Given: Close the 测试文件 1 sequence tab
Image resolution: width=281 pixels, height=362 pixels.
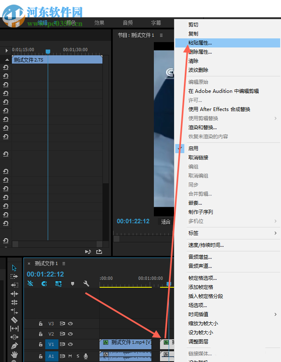Looking at the screenshot, I should pyautogui.click(x=29, y=263).
